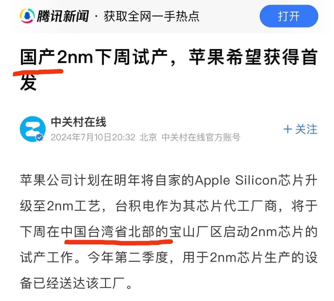Click the word 发 on headline's second line

click(28, 82)
